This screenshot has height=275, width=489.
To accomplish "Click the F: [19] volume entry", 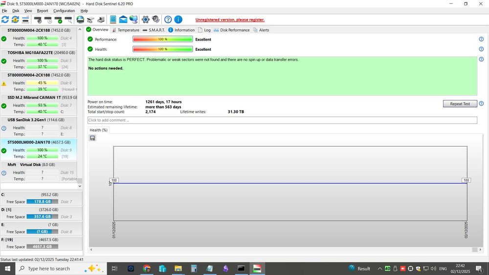I will click(41, 243).
